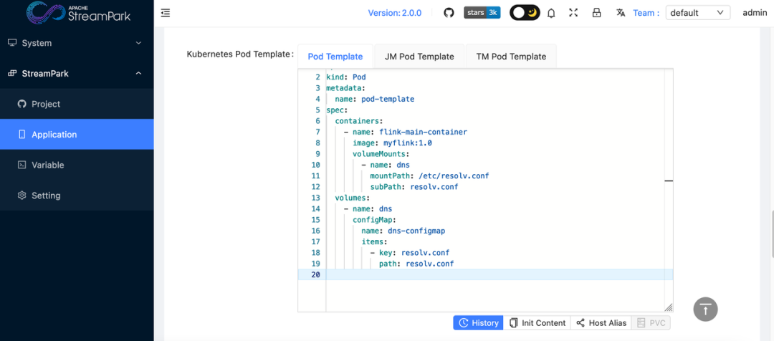
Task: Click the Init Content button
Action: (x=537, y=323)
